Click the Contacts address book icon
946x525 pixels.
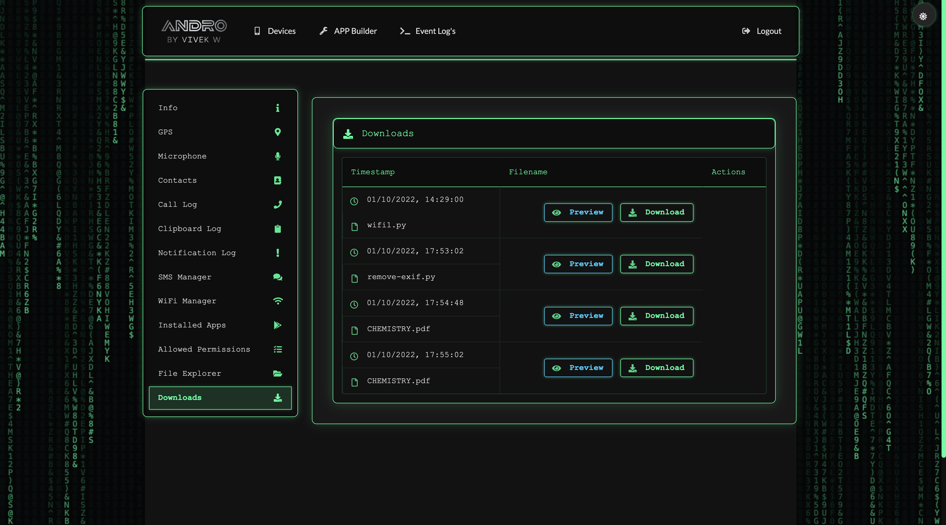(x=278, y=180)
